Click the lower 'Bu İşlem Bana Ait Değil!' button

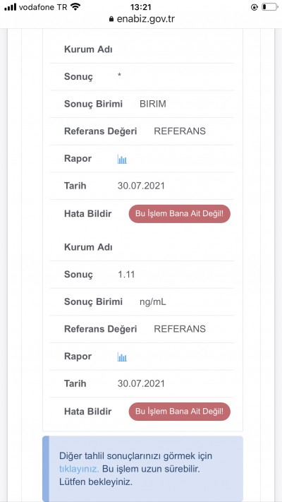(179, 412)
